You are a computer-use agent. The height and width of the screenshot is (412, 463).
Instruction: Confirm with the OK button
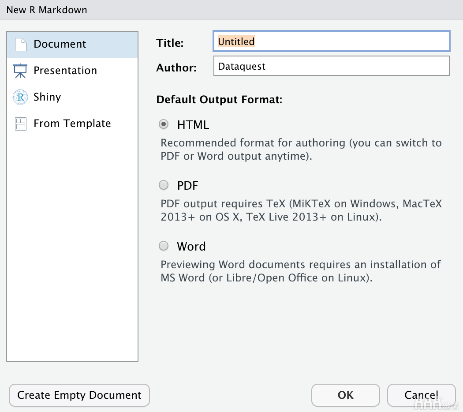click(345, 395)
